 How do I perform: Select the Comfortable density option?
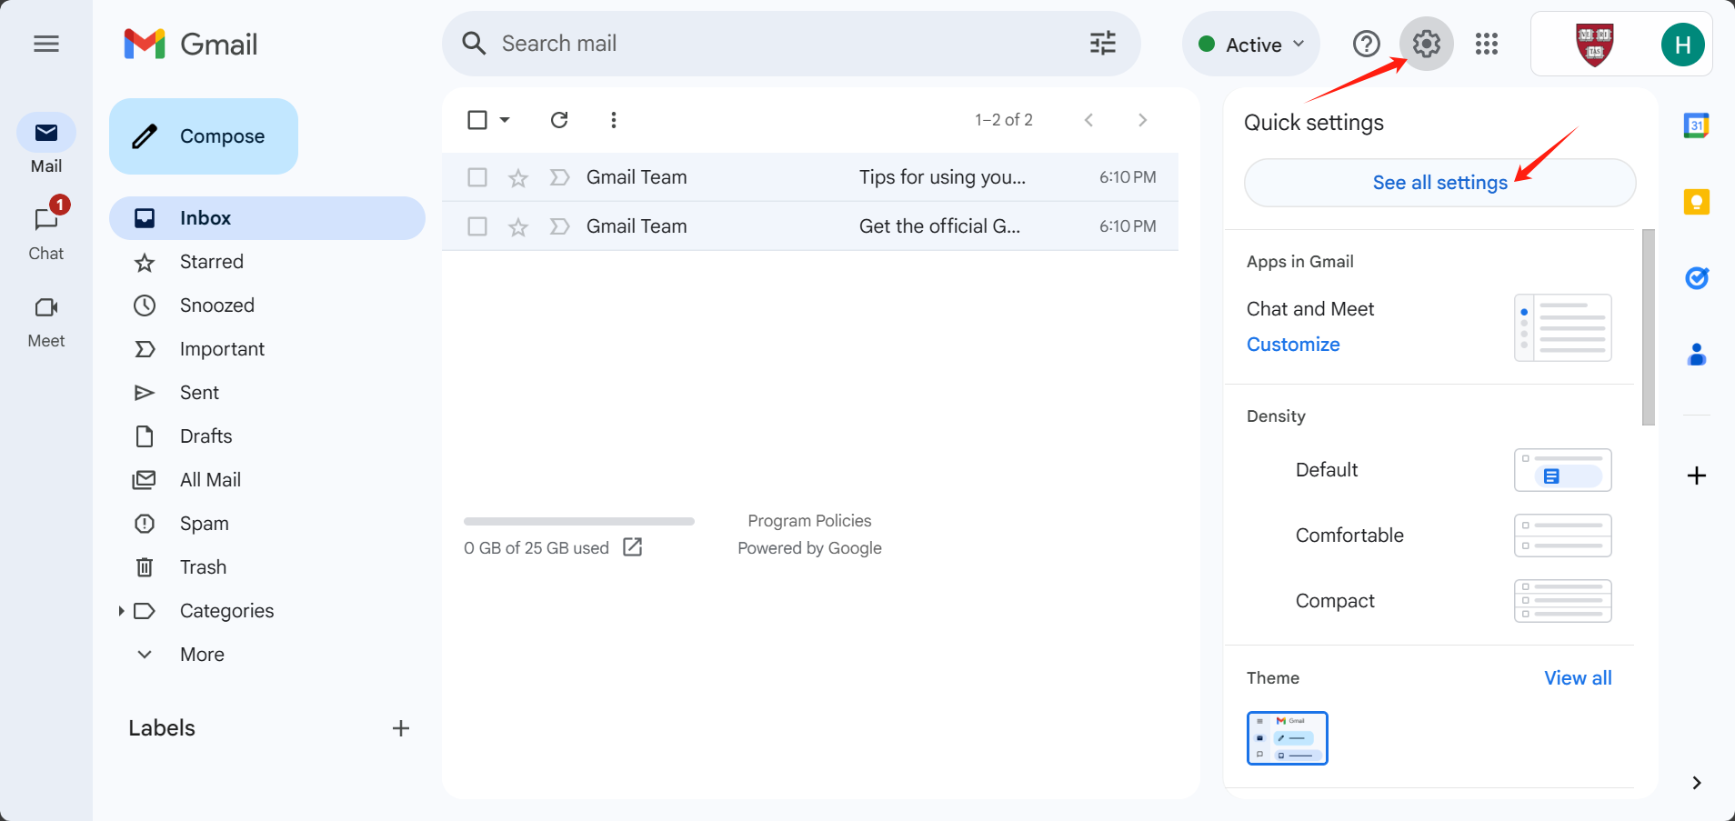click(1349, 536)
